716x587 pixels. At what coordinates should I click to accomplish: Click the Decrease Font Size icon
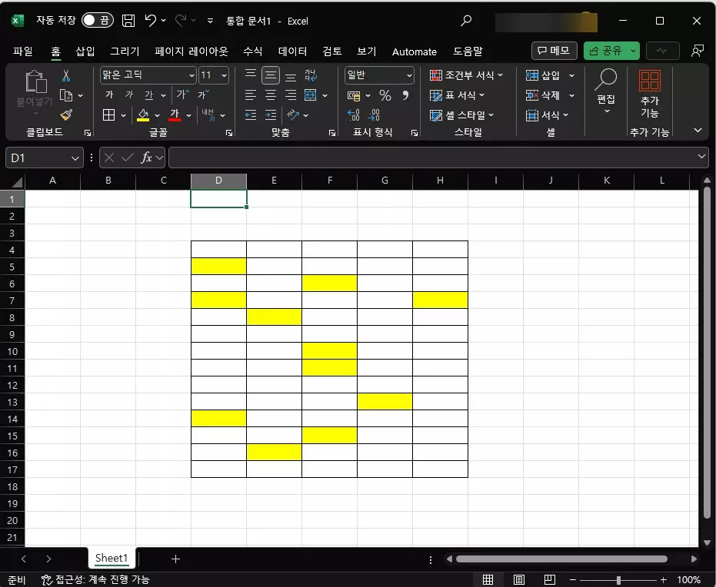203,95
